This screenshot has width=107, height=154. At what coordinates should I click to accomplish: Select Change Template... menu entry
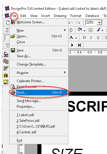coord(39,64)
